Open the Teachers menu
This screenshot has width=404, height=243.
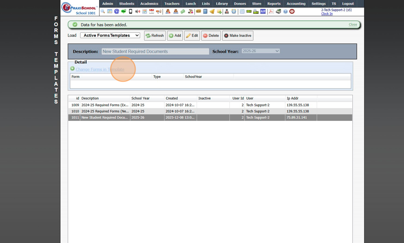pyautogui.click(x=172, y=4)
